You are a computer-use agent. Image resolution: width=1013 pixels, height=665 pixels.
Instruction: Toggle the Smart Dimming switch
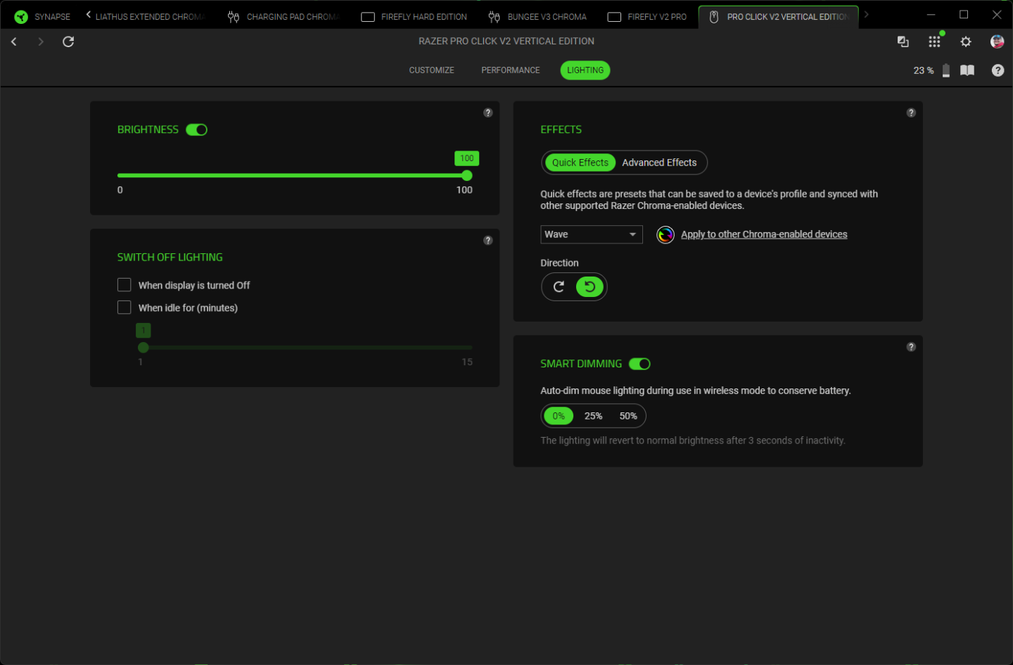click(x=639, y=364)
